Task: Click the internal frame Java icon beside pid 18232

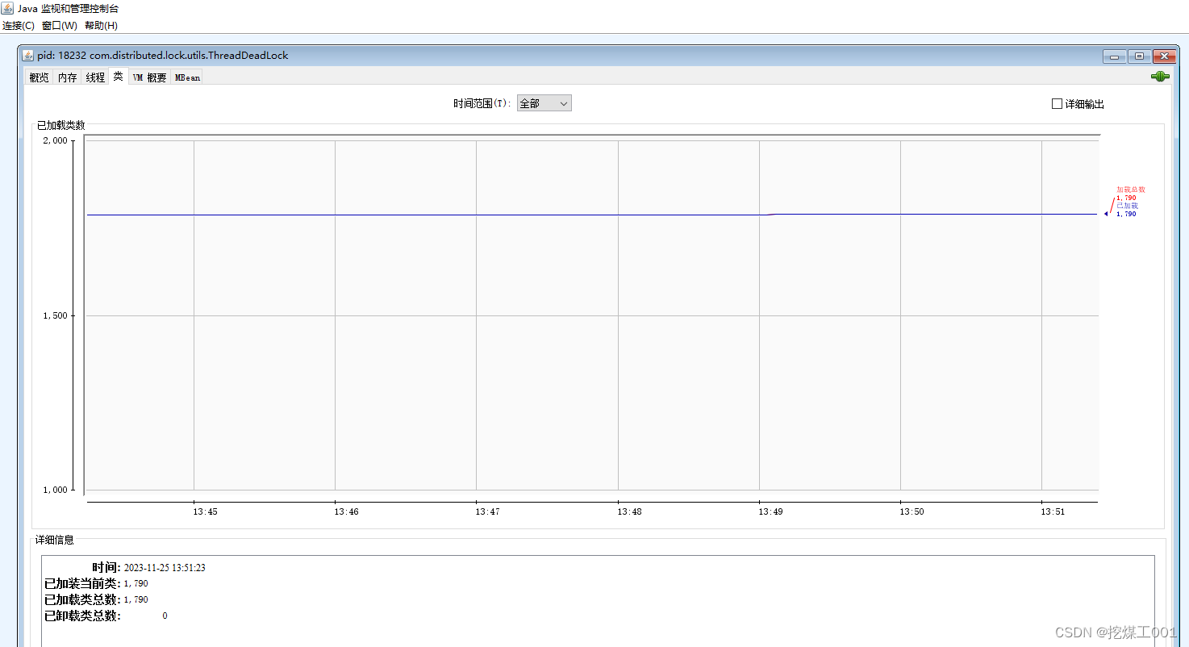Action: tap(27, 56)
